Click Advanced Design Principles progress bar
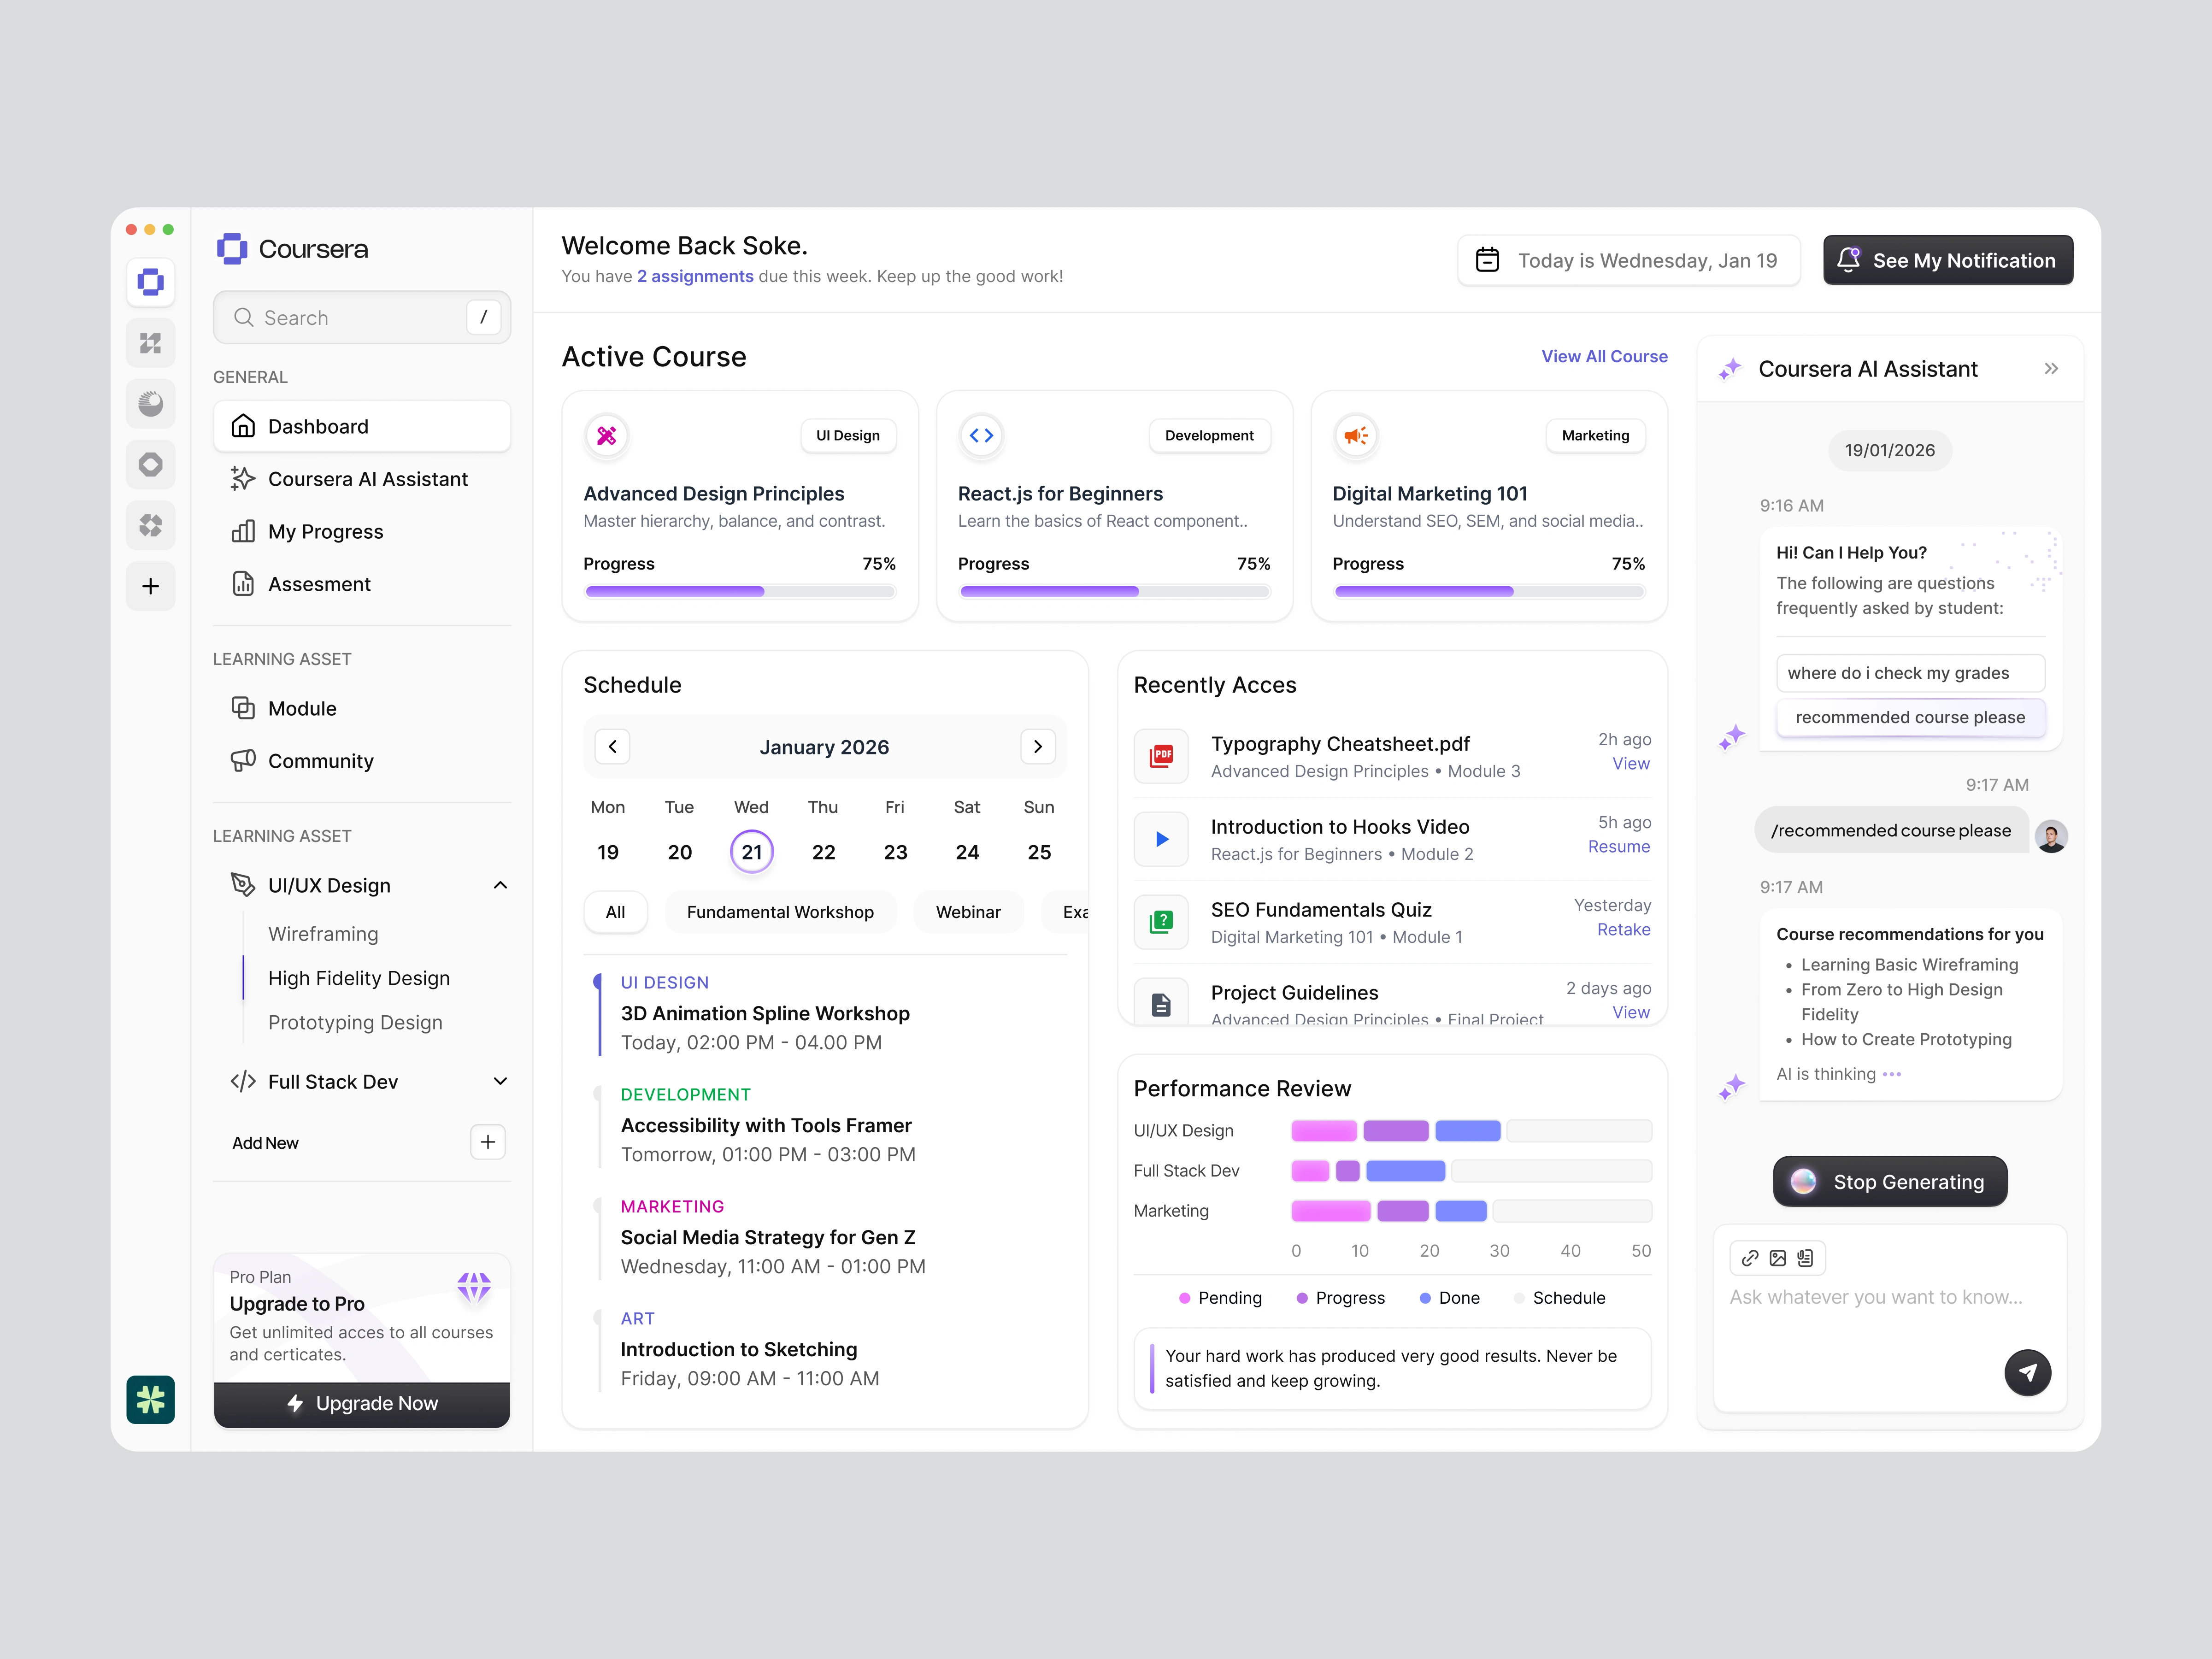The width and height of the screenshot is (2212, 1659). click(x=739, y=592)
